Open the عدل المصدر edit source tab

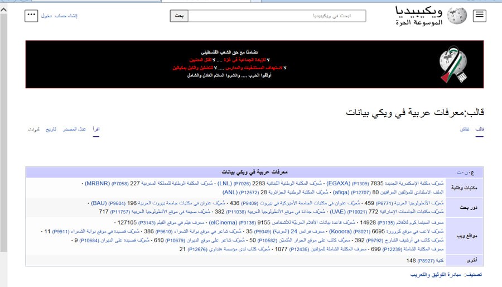pyautogui.click(x=74, y=129)
